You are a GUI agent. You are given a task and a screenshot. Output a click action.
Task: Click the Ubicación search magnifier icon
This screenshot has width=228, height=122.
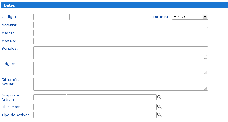pos(159,107)
